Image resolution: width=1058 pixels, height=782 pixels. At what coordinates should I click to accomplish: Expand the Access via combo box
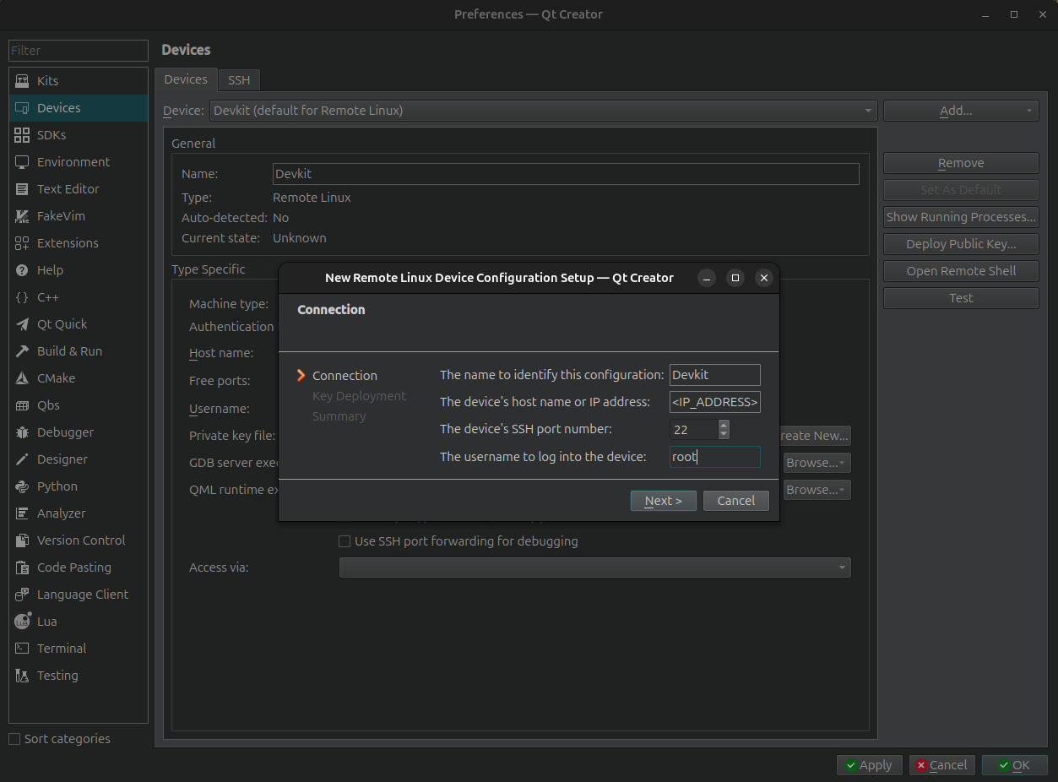pyautogui.click(x=594, y=567)
